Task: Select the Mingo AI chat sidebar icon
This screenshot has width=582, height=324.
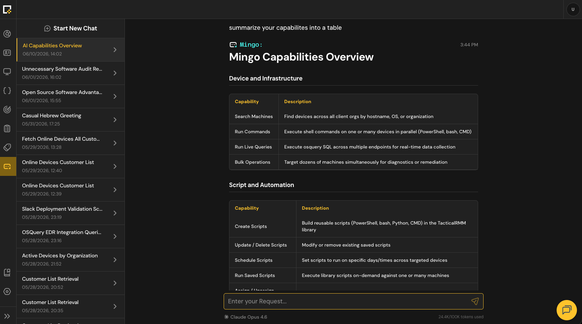Action: (x=7, y=166)
